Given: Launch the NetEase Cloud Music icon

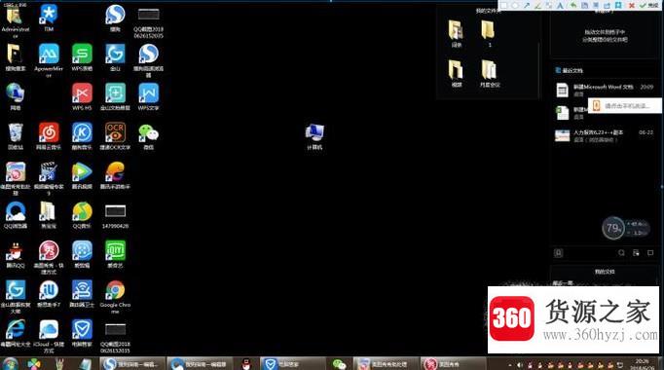Looking at the screenshot, I should tap(49, 136).
